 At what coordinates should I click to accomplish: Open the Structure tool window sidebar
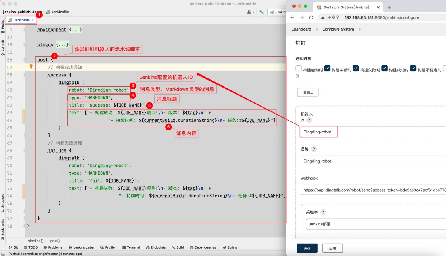click(x=2, y=203)
